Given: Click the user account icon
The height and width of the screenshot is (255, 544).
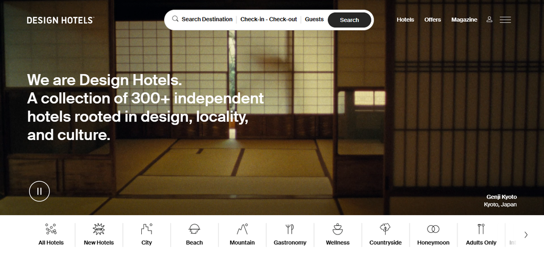Looking at the screenshot, I should pos(489,20).
